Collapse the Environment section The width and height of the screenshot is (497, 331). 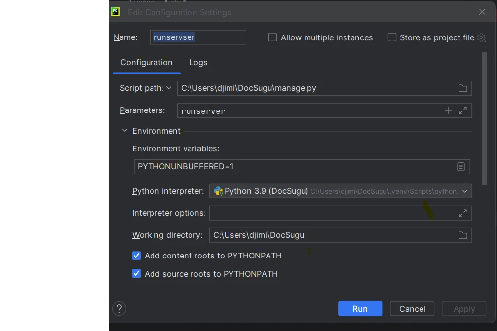pos(125,131)
